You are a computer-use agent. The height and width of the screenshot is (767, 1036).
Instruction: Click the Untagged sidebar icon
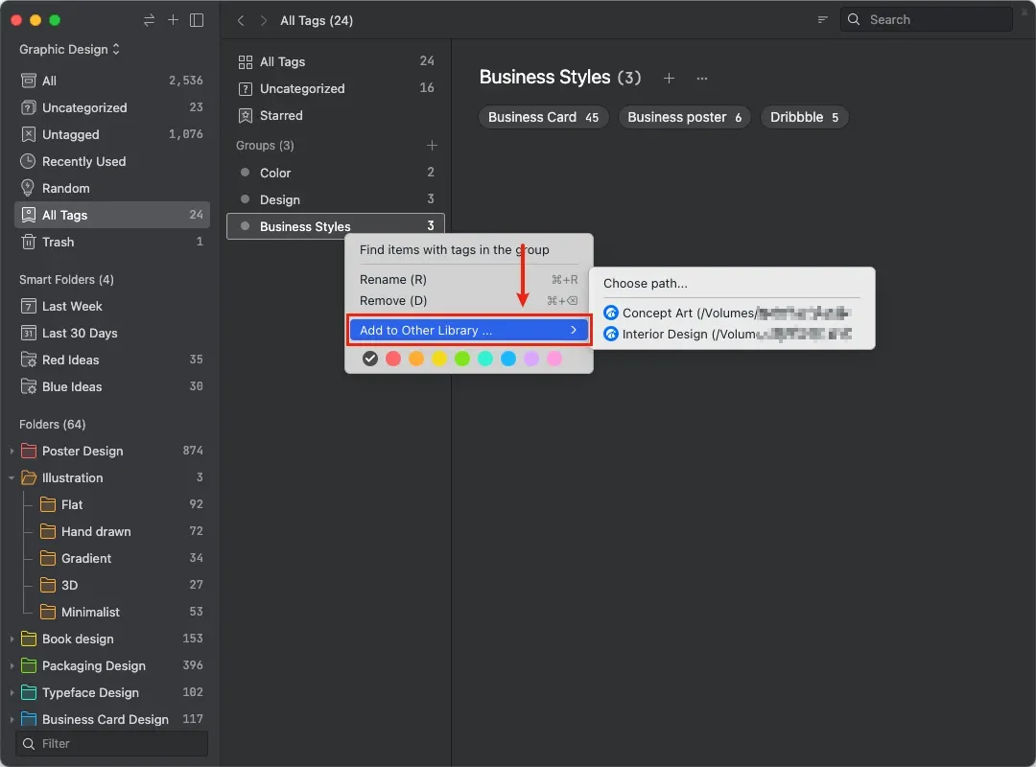click(x=29, y=135)
